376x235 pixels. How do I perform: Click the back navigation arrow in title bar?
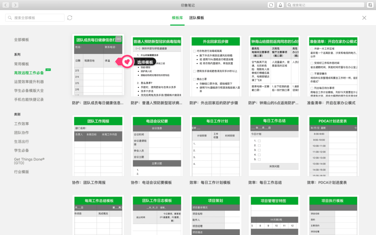(x=6, y=5)
